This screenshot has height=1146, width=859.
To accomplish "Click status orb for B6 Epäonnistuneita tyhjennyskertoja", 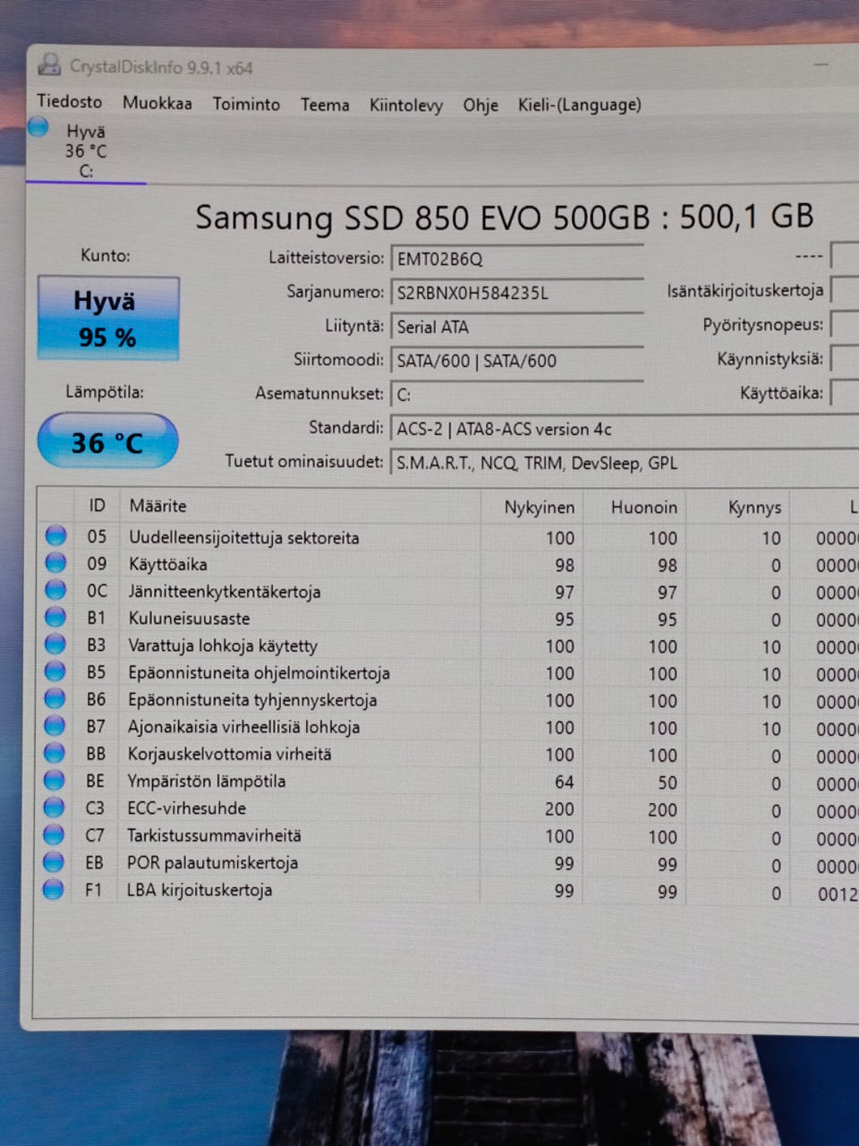I will click(55, 697).
